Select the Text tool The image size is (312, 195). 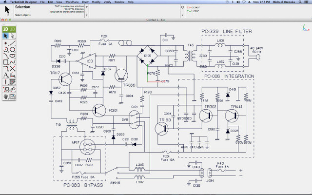pyautogui.click(x=5, y=75)
